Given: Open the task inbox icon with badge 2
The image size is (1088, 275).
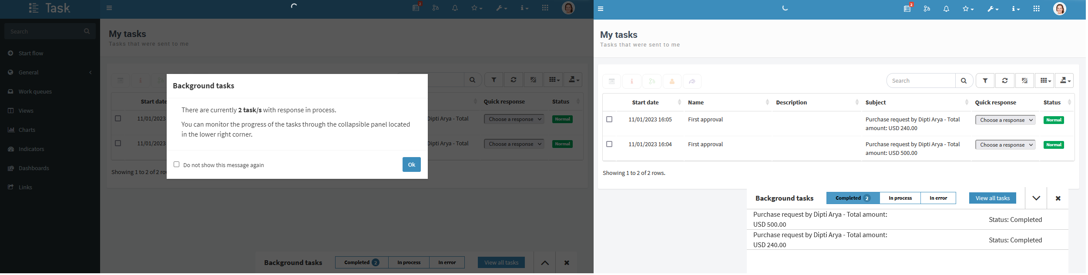Looking at the screenshot, I should 907,9.
